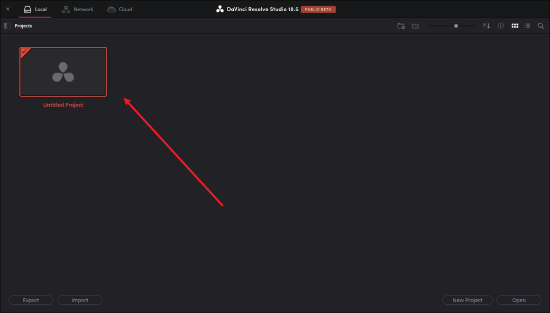The image size is (550, 313).
Task: Click the checkmark badge on Untitled Project
Action: tap(23, 51)
